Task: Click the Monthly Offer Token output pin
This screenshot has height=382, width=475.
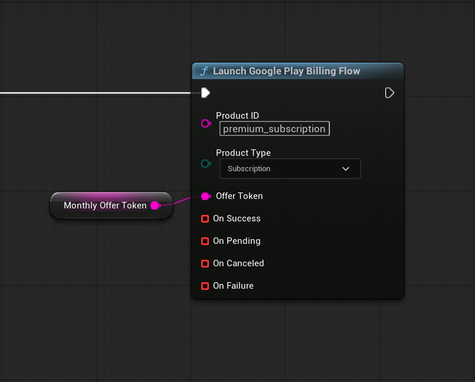Action: click(x=155, y=205)
